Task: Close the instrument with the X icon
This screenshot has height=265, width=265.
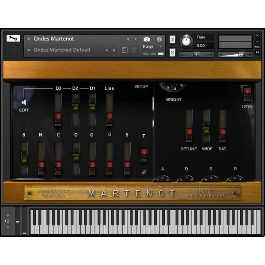Action: [x=257, y=35]
